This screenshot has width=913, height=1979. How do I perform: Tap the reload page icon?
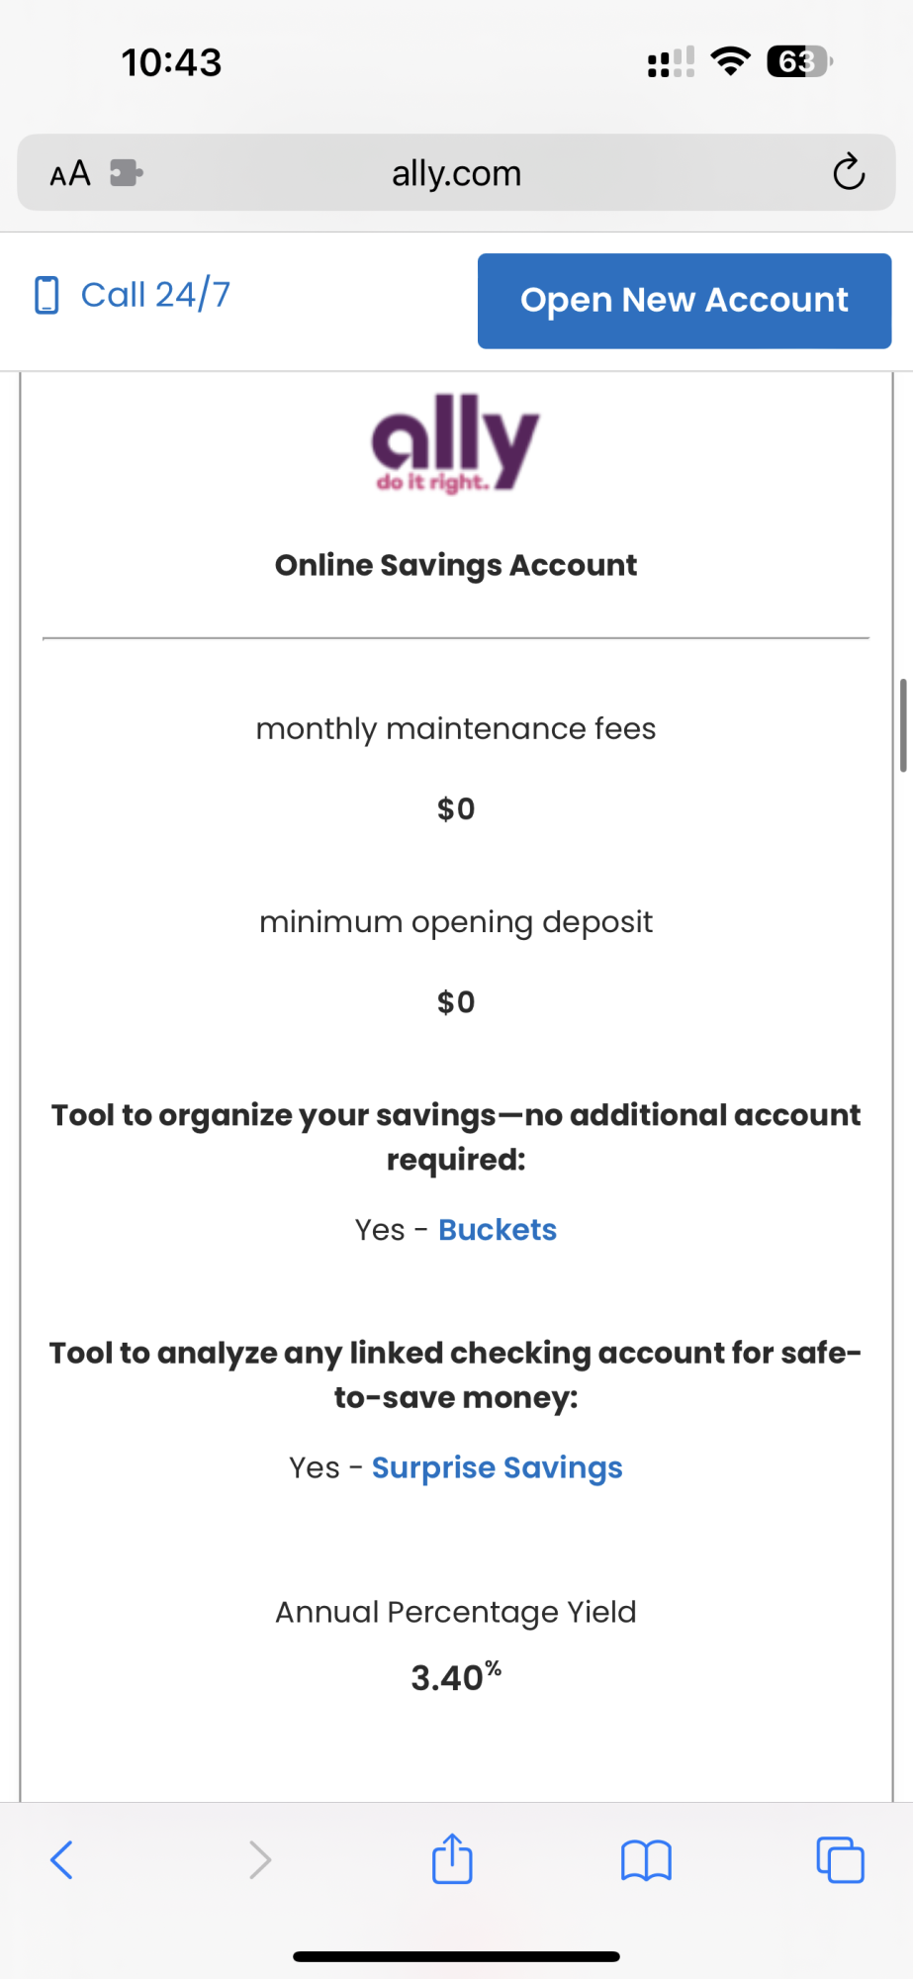[x=848, y=172]
